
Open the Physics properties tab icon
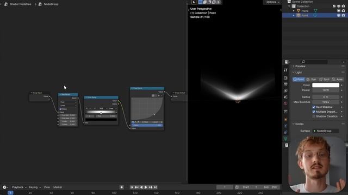click(x=285, y=126)
